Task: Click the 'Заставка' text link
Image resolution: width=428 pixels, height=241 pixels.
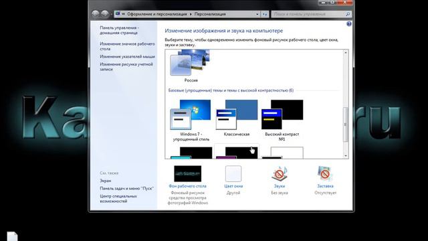Action: tap(325, 186)
